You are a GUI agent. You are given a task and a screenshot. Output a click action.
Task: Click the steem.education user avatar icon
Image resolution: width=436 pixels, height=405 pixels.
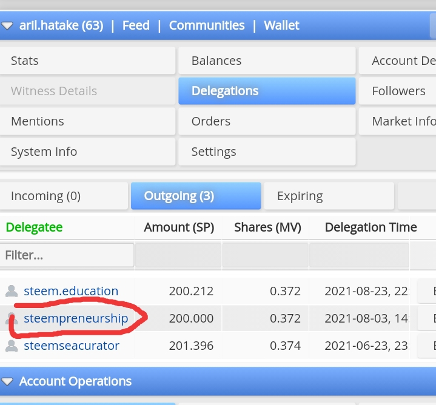12,291
